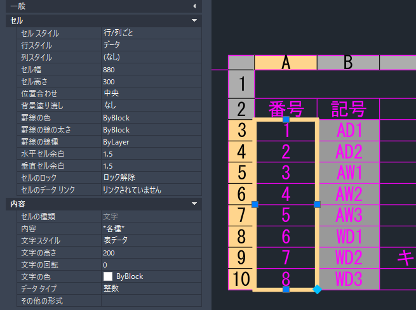Screen dimensions: 416x310
Task: Select row header 5 in table
Action: click(241, 172)
